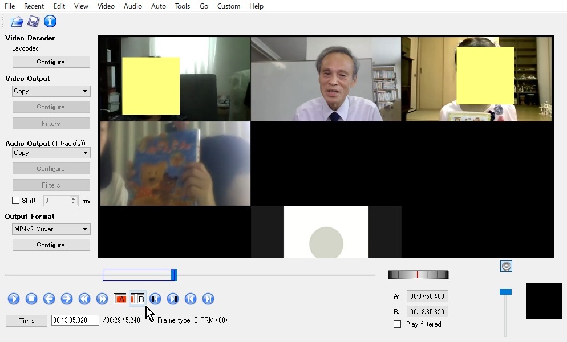Open the File menu
Viewport: 567px width, 342px height.
click(x=10, y=6)
